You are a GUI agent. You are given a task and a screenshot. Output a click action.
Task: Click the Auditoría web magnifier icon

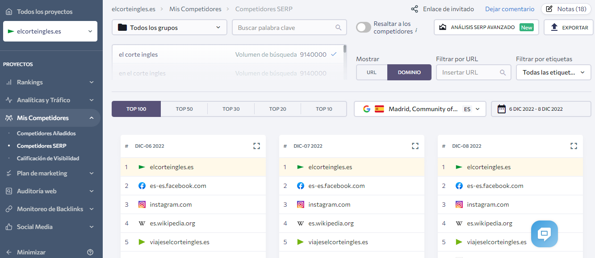tap(9, 191)
